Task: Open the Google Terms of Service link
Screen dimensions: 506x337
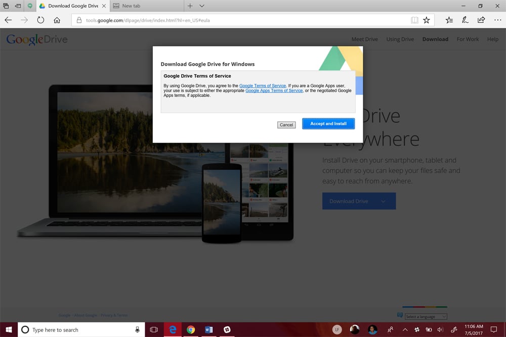Action: pyautogui.click(x=262, y=86)
